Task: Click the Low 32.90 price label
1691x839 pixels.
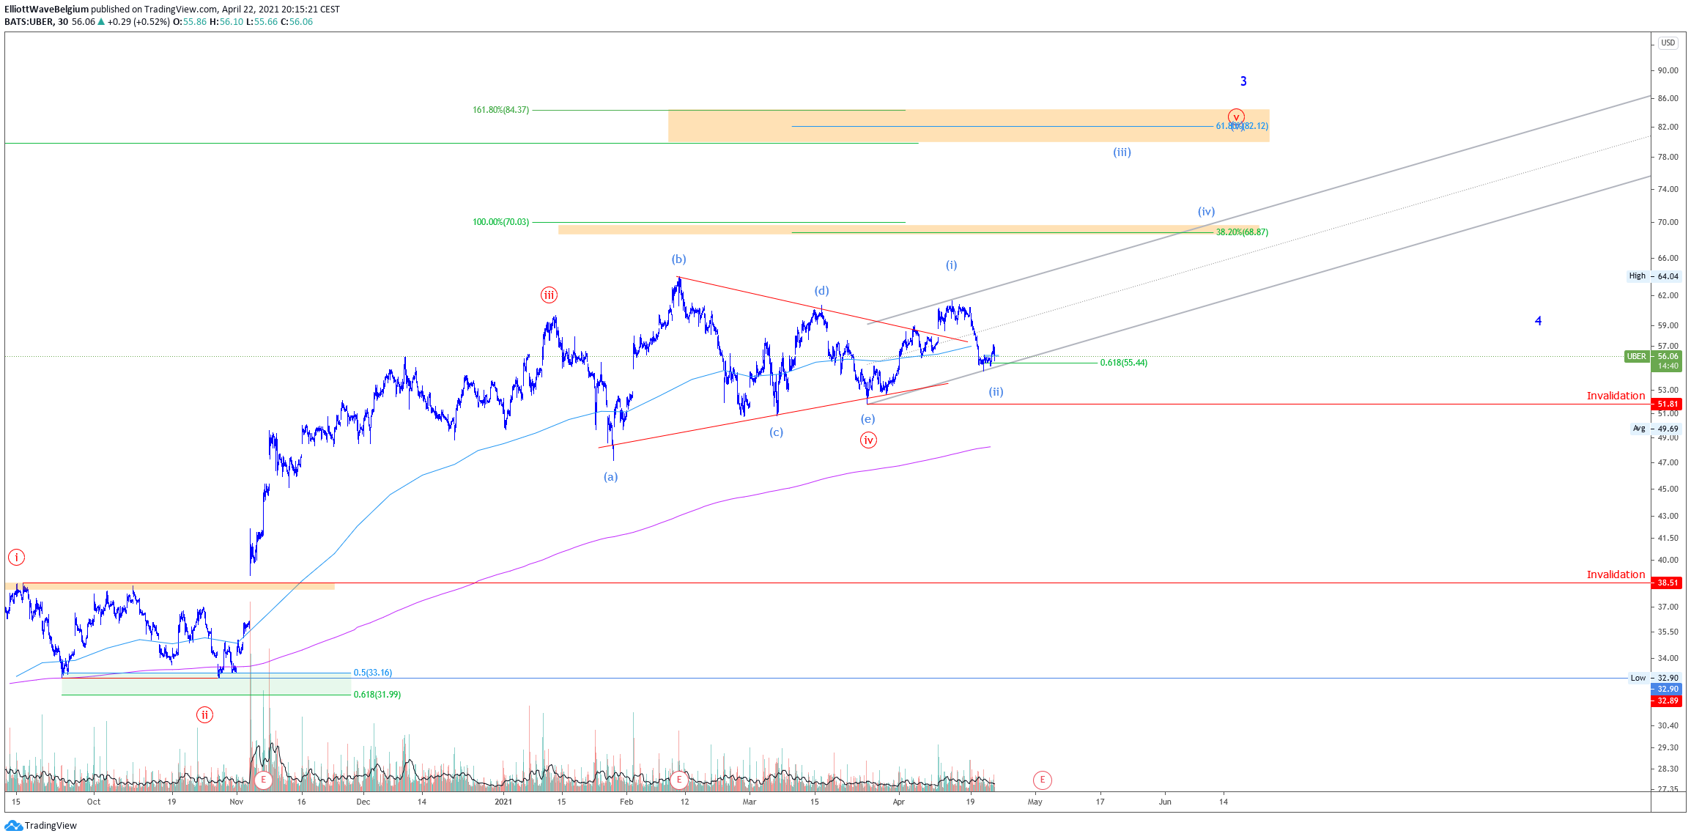Action: coord(1654,679)
